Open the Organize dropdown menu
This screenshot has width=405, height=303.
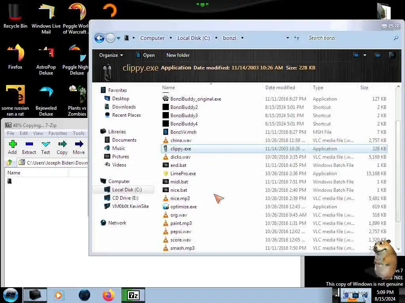[111, 55]
